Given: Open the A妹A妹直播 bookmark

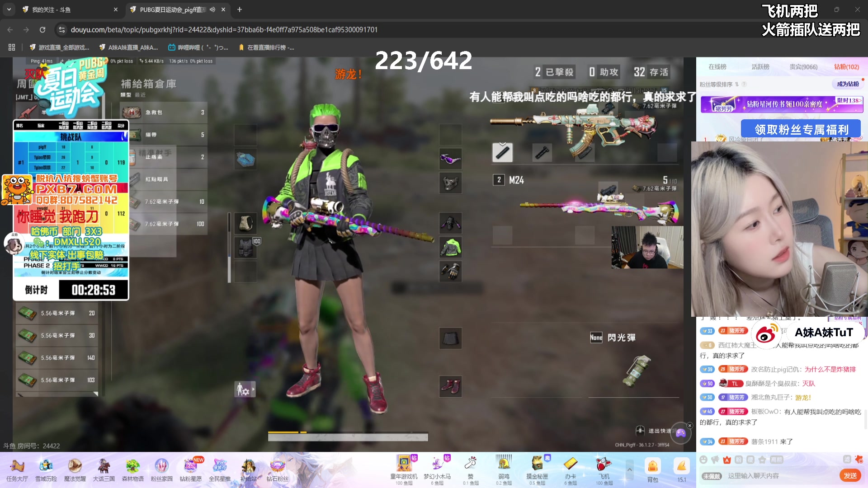Looking at the screenshot, I should point(128,47).
